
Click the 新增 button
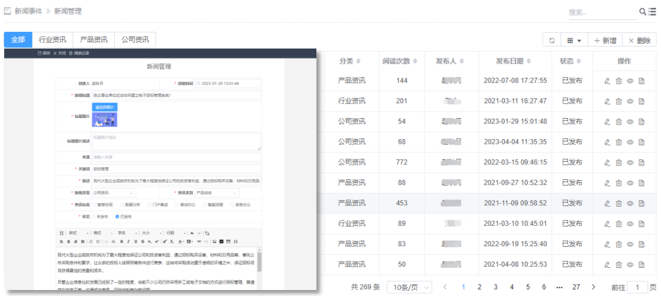605,40
